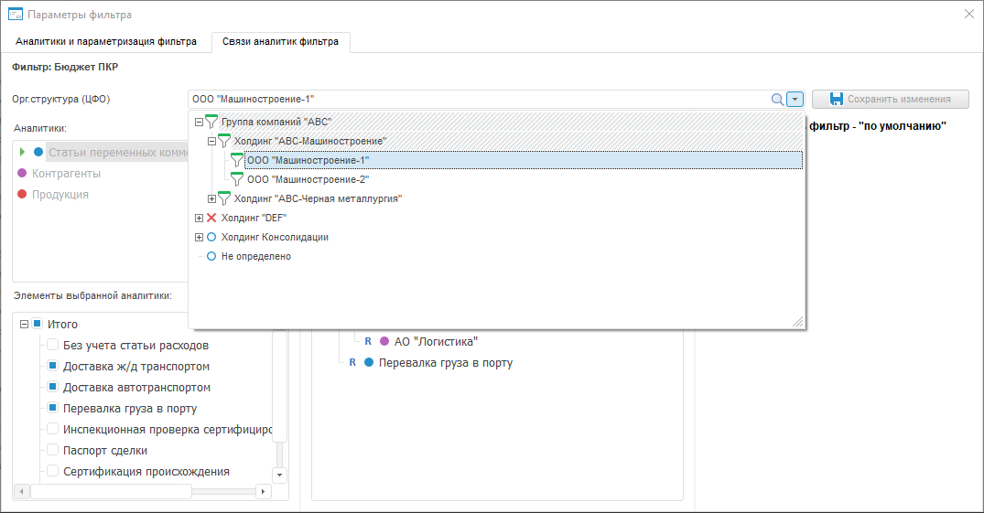Click the R icon beside АО "Логистика"
This screenshot has width=984, height=513.
[368, 341]
